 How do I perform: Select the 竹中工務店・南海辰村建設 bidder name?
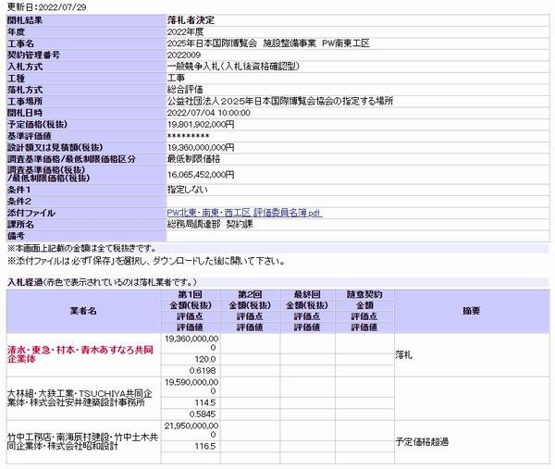coord(82,441)
